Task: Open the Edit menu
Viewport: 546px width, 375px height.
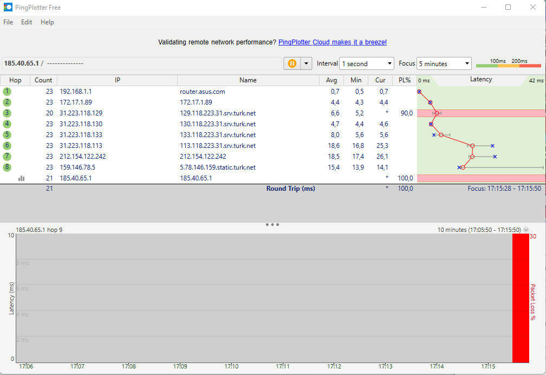Action: (27, 22)
